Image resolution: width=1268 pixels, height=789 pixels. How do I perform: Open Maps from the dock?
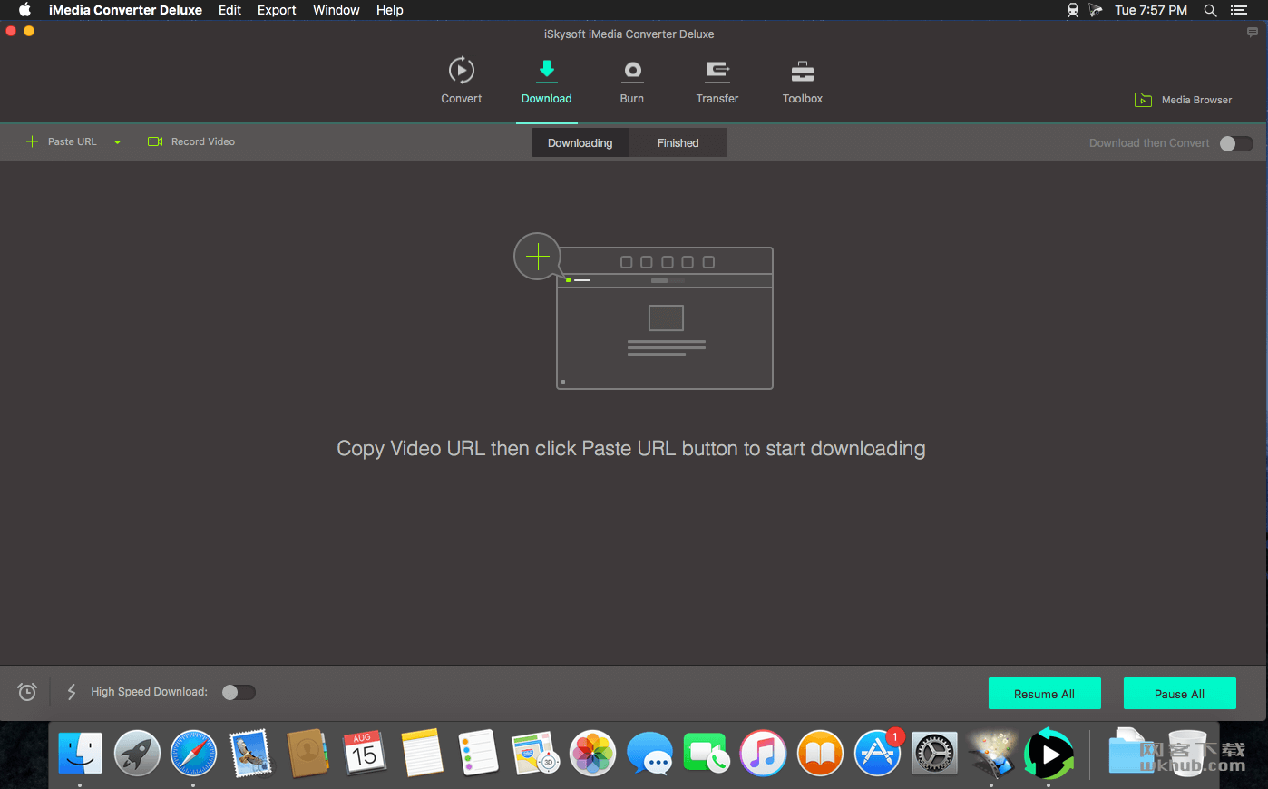(535, 754)
